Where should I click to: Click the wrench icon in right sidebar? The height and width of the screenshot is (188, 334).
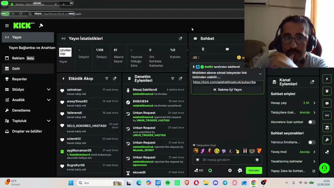327,140
